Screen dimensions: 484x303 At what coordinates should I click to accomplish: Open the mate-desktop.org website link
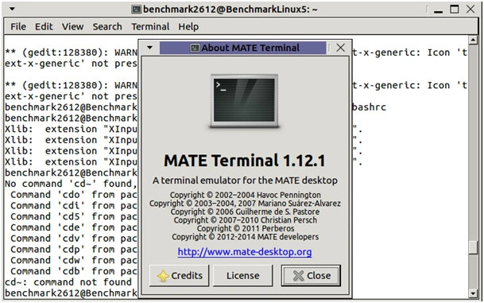coord(245,252)
